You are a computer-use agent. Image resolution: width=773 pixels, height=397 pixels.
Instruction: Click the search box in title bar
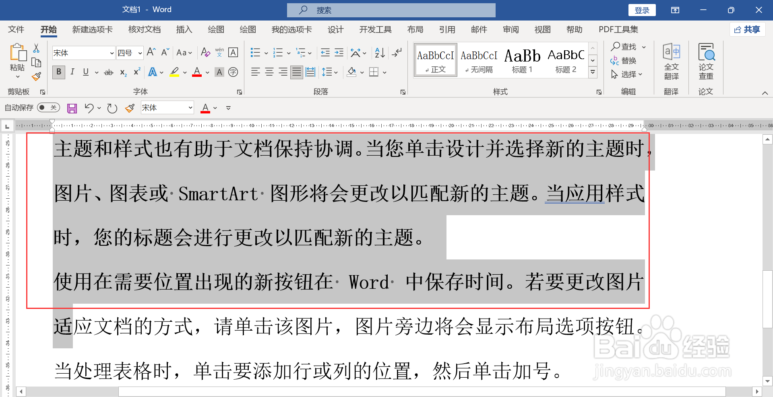(391, 10)
